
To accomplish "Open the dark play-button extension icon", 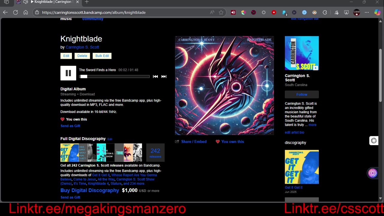I will pyautogui.click(x=294, y=12).
